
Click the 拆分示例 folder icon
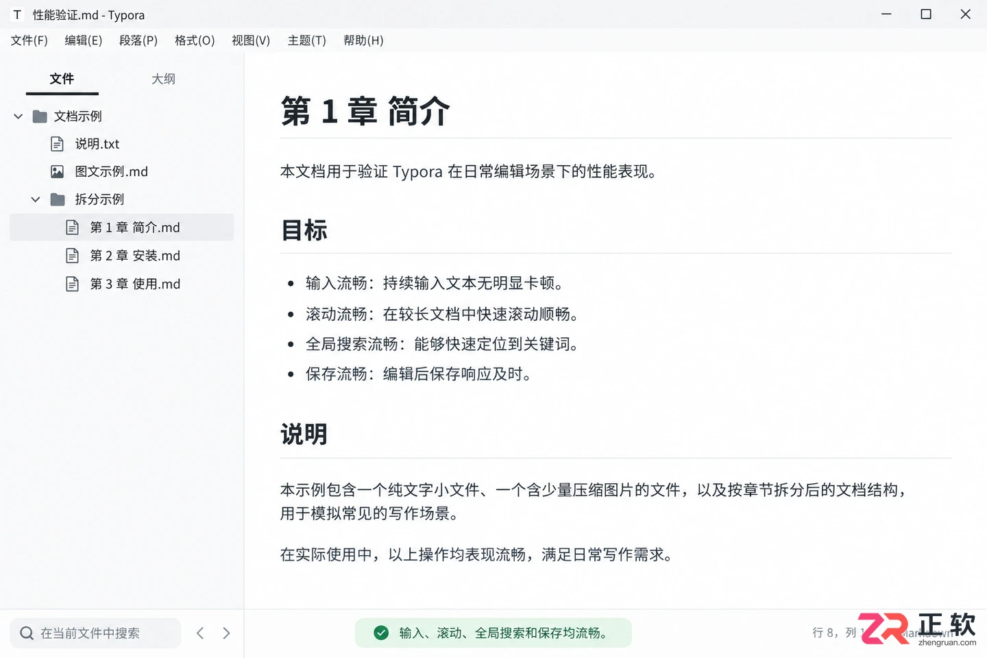tap(58, 199)
